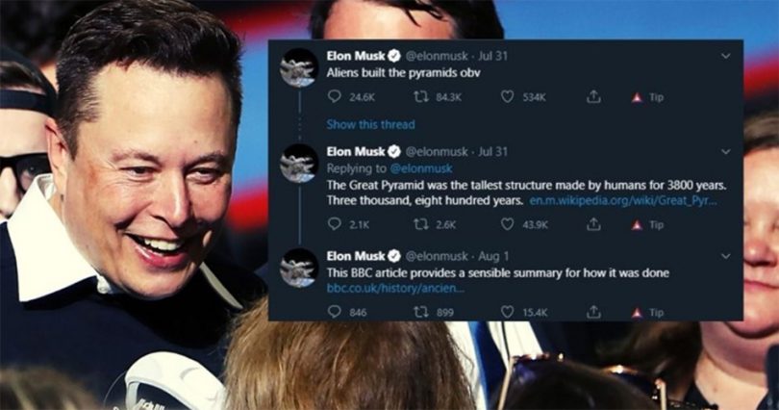Expand the chevron menu on Great Pyramid tweet
Image resolution: width=779 pixels, height=410 pixels.
726,152
